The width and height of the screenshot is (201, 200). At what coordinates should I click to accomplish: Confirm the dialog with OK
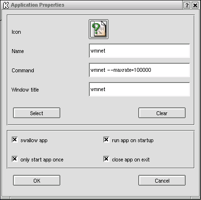[37, 180]
